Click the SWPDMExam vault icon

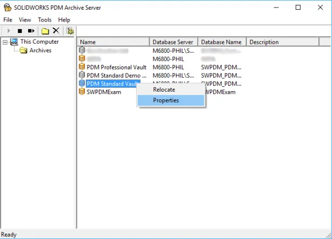(x=82, y=92)
